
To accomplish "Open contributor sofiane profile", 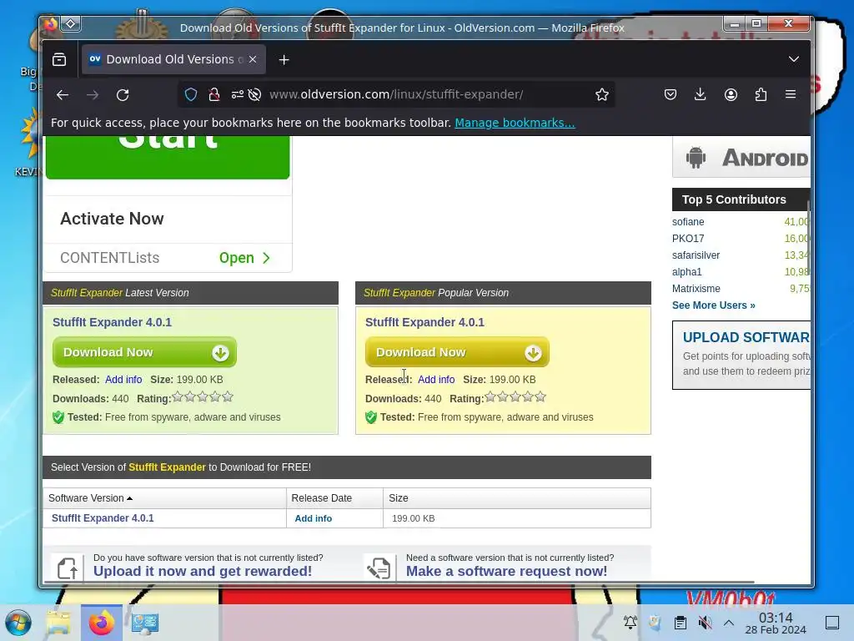I will (688, 222).
